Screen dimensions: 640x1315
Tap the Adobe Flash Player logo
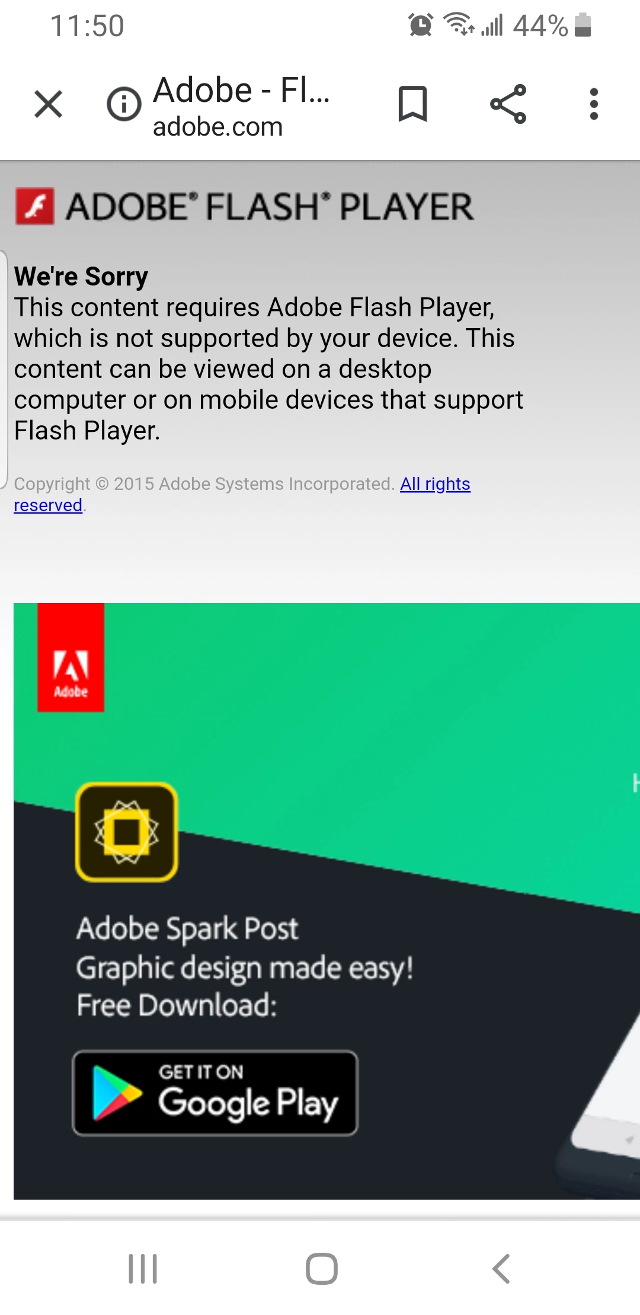click(x=244, y=207)
